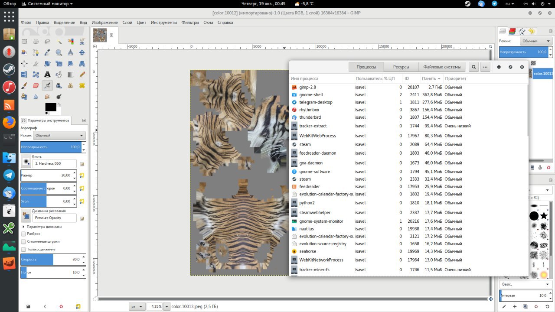Image resolution: width=555 pixels, height=312 pixels.
Task: Open the Инструменты menu
Action: coord(164,23)
